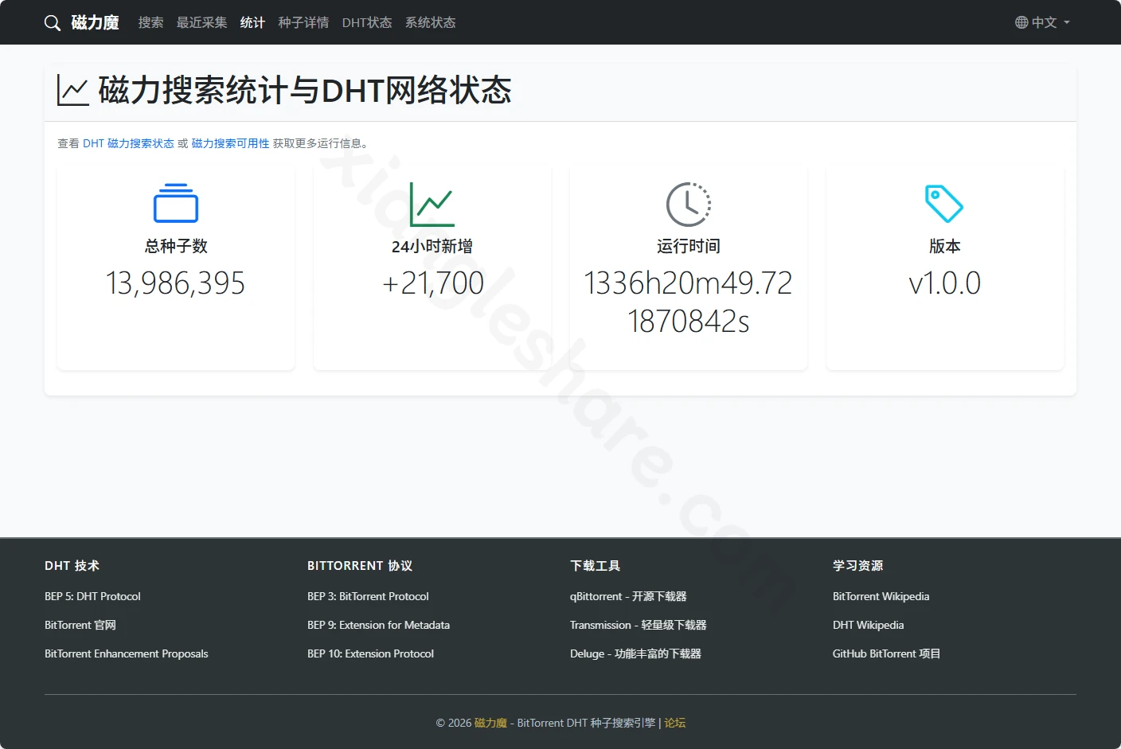
Task: Click the total count 13,986,395
Action: 176,283
